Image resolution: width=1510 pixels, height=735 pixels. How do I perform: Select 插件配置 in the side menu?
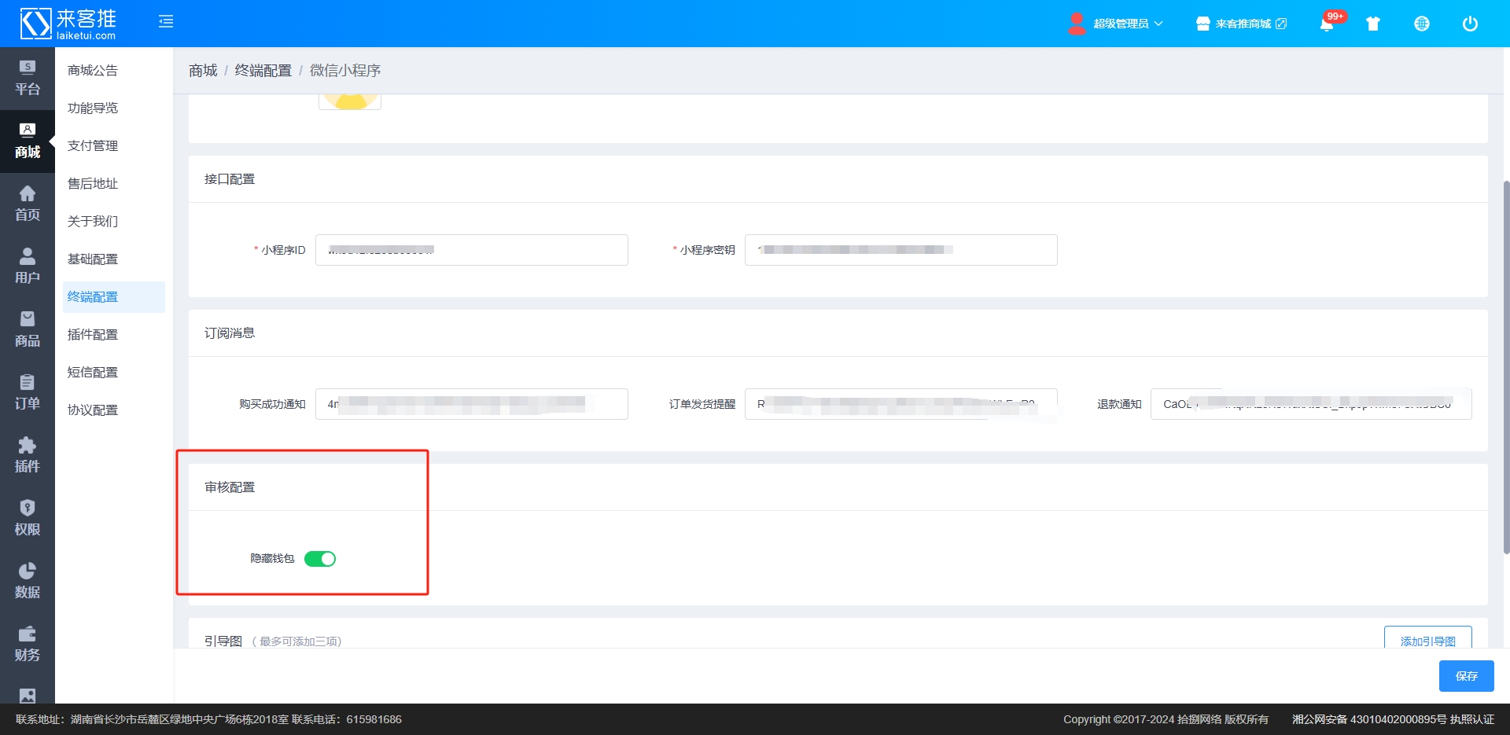point(93,335)
